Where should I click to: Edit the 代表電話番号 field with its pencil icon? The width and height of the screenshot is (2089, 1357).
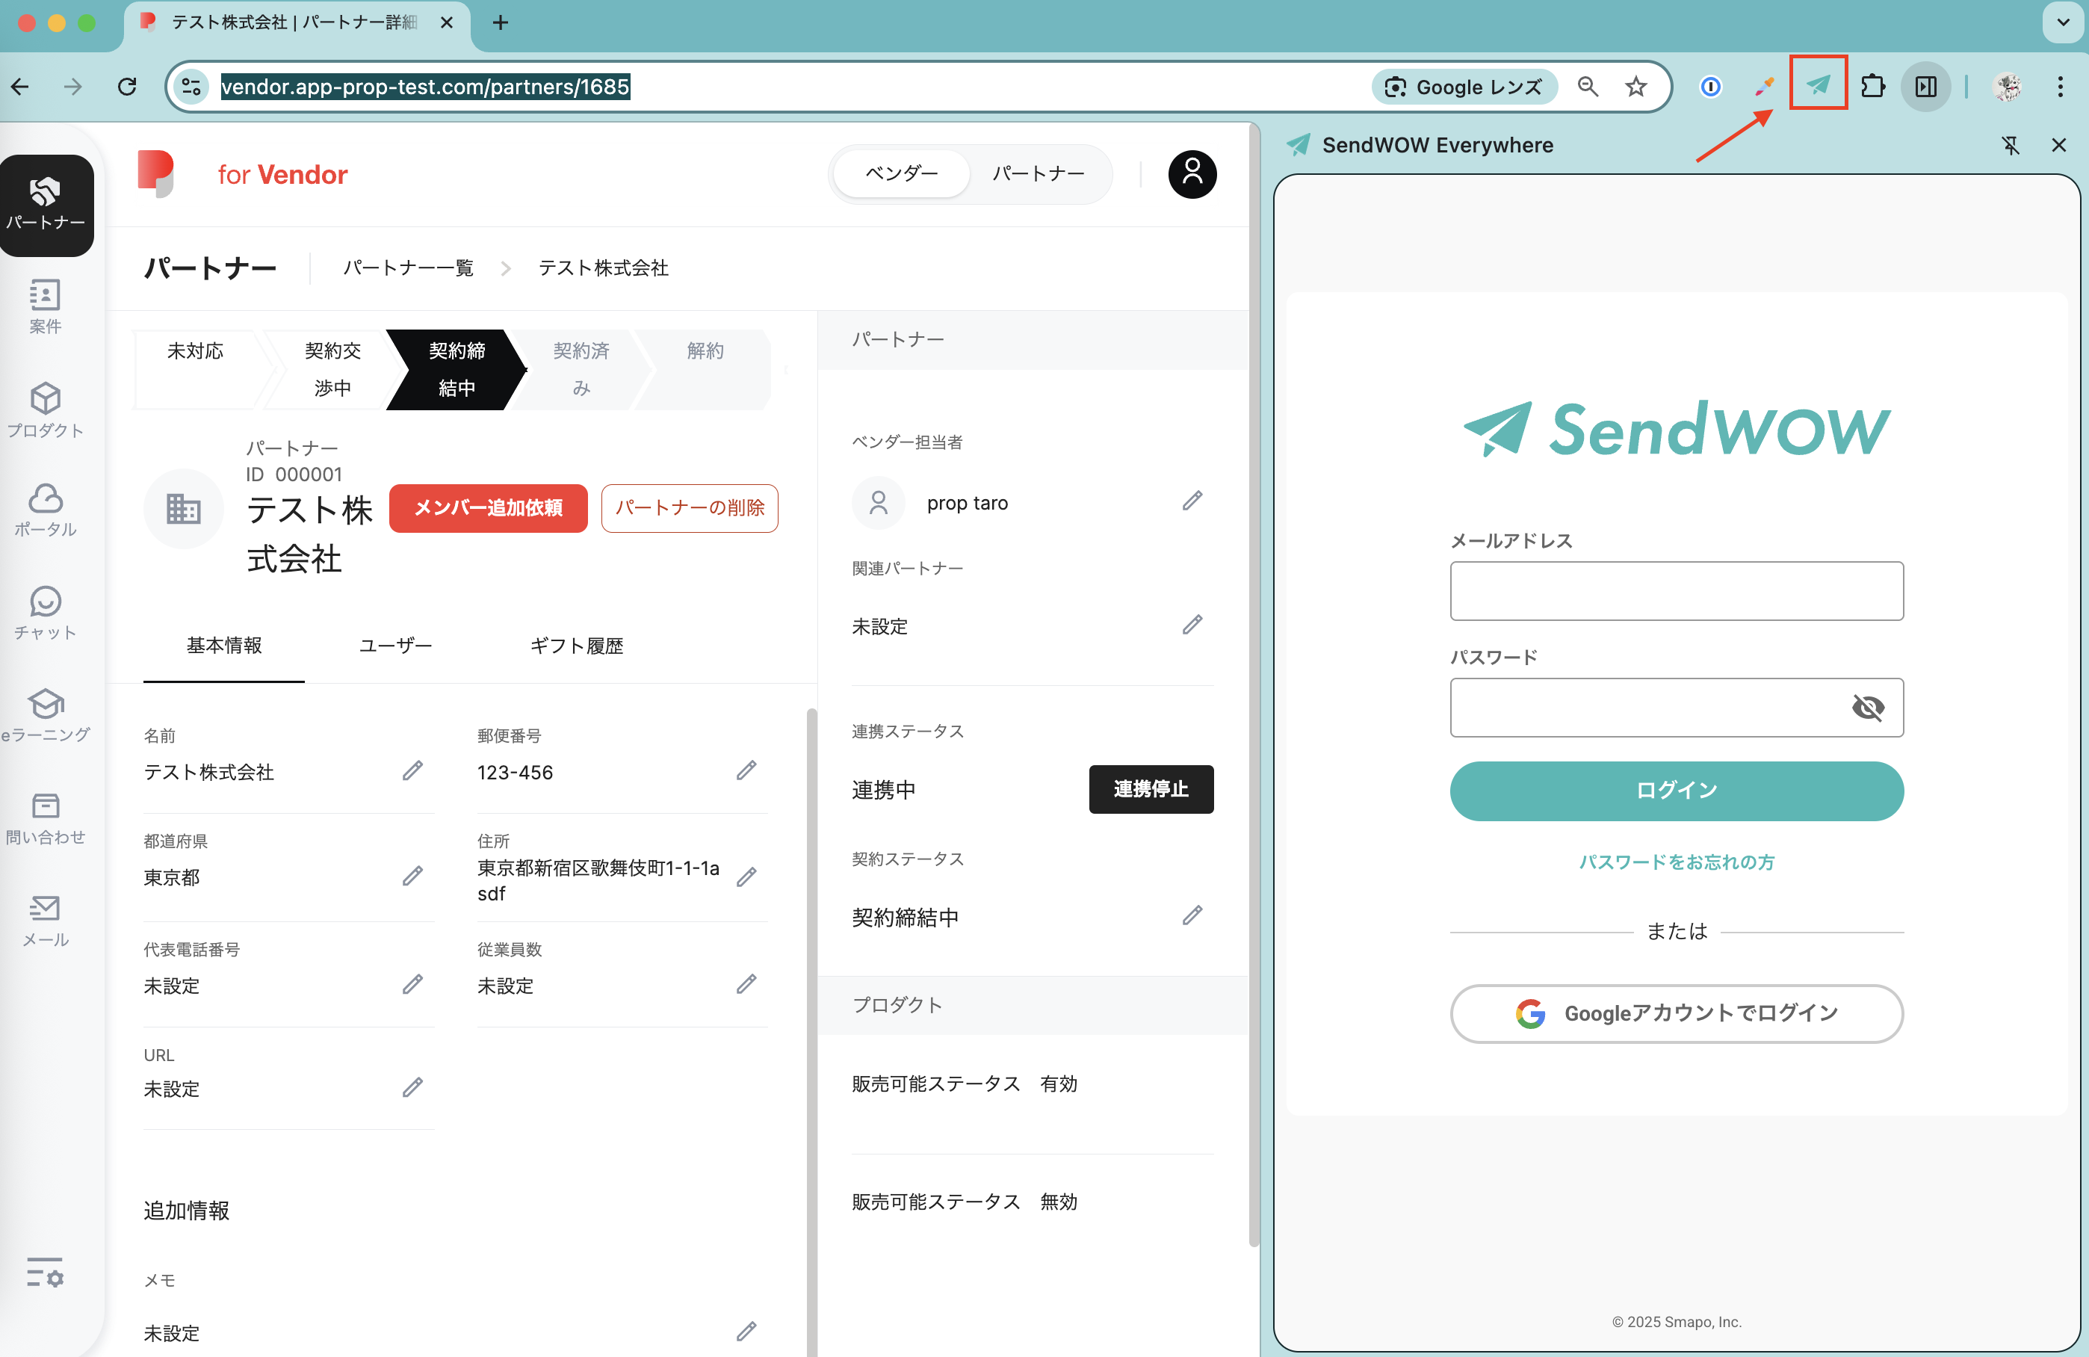click(412, 984)
